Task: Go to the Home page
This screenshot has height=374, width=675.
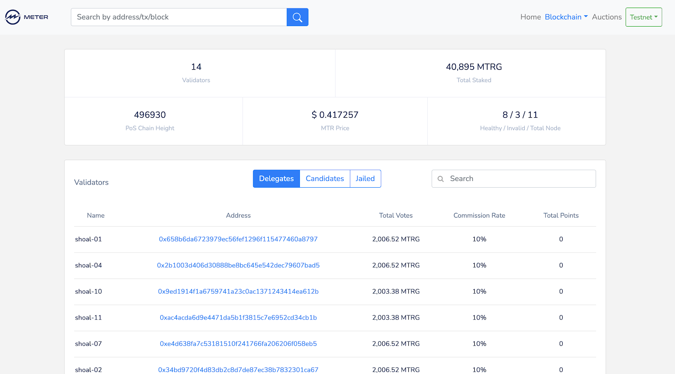Action: tap(531, 17)
